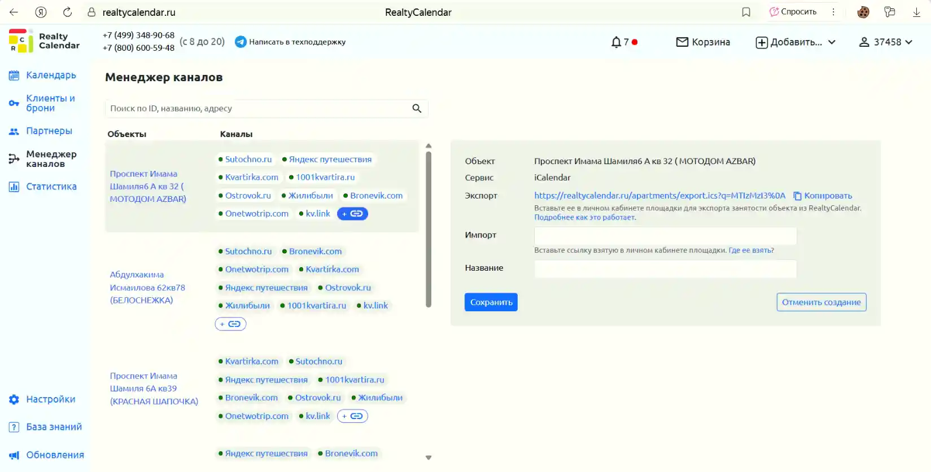The height and width of the screenshot is (472, 931).
Task: Click the objects list scroll up arrow
Action: pyautogui.click(x=429, y=145)
